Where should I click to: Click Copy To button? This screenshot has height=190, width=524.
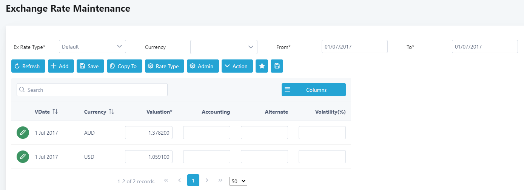pyautogui.click(x=124, y=66)
